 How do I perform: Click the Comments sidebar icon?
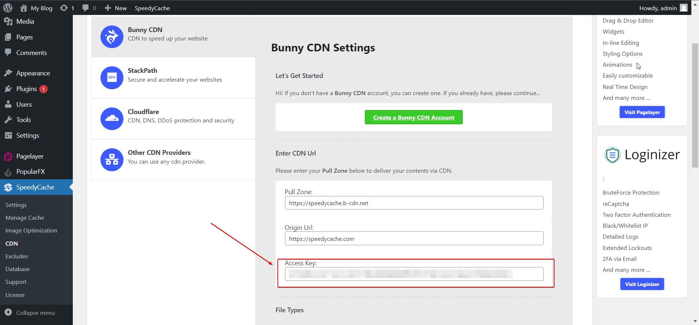(8, 52)
